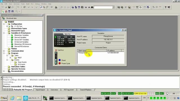
Task: Click the checkmark Validate toolbar icon
Action: click(x=37, y=7)
